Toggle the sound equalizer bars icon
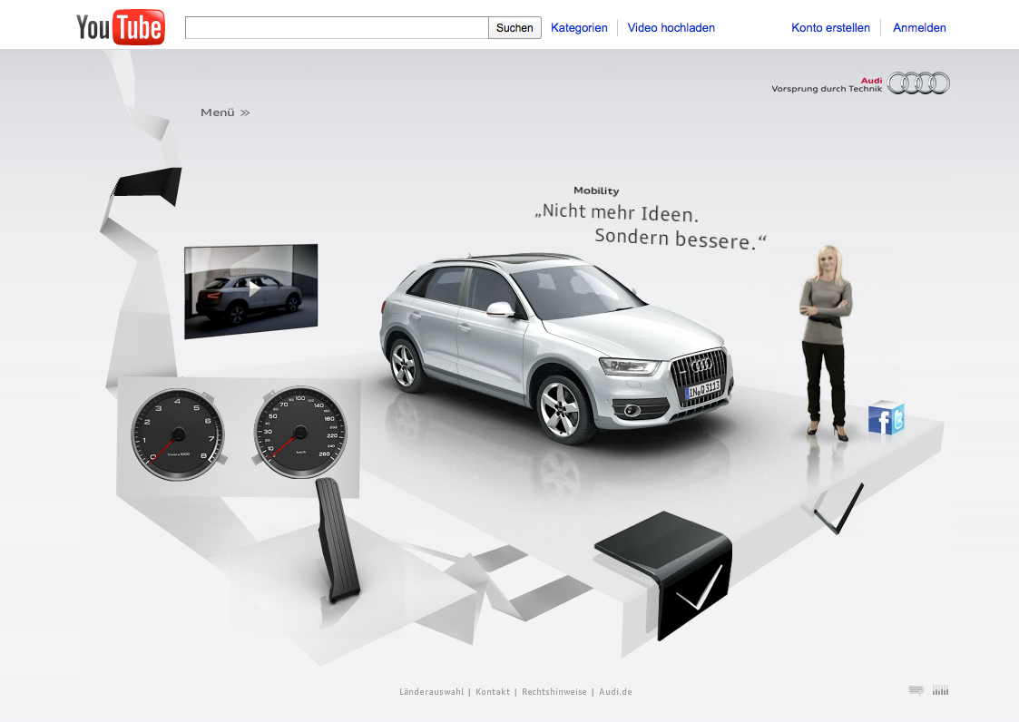 [940, 690]
